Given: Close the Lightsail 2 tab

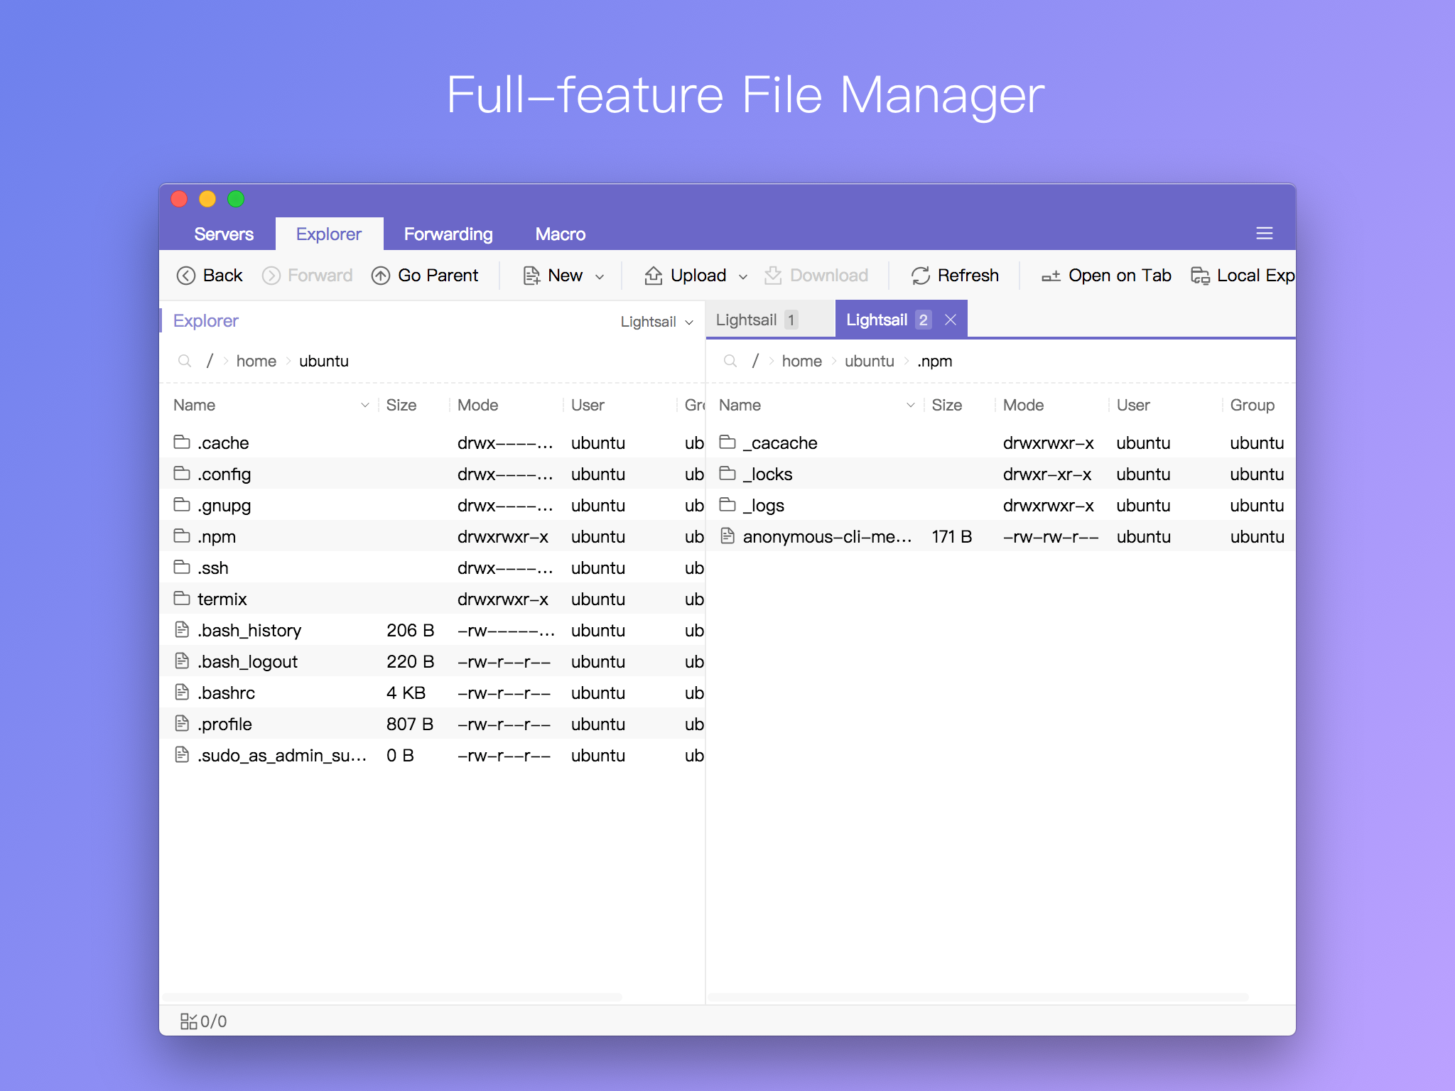Looking at the screenshot, I should point(951,320).
